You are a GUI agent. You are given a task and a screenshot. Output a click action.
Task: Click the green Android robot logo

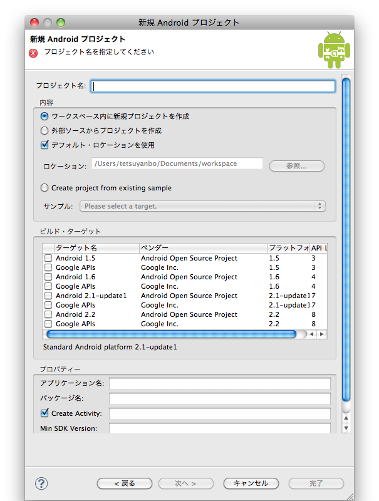334,50
